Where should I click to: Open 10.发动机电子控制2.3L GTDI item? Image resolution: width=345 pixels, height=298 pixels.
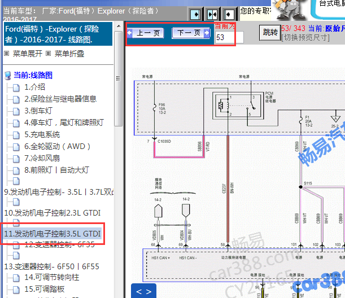coord(53,213)
